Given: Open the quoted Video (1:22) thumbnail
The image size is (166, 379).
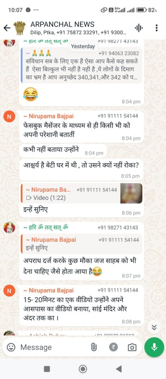Looking at the screenshot, I should click(131, 193).
